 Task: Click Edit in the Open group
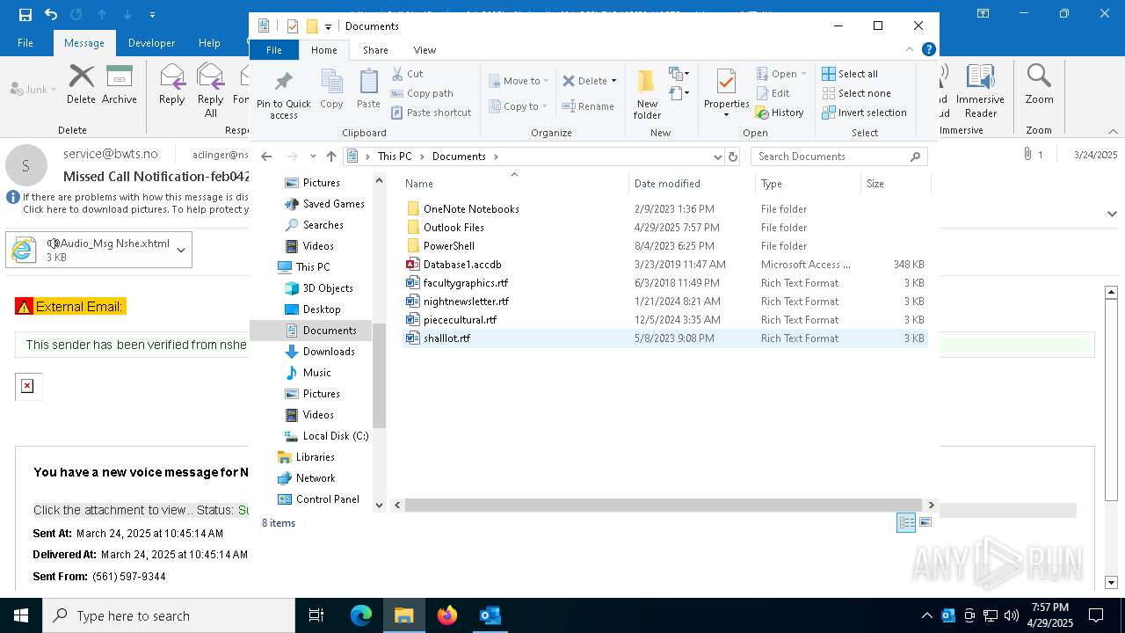tap(773, 93)
